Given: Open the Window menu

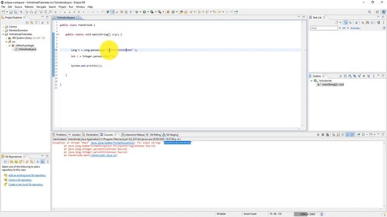Looking at the screenshot, I should 80,7.
